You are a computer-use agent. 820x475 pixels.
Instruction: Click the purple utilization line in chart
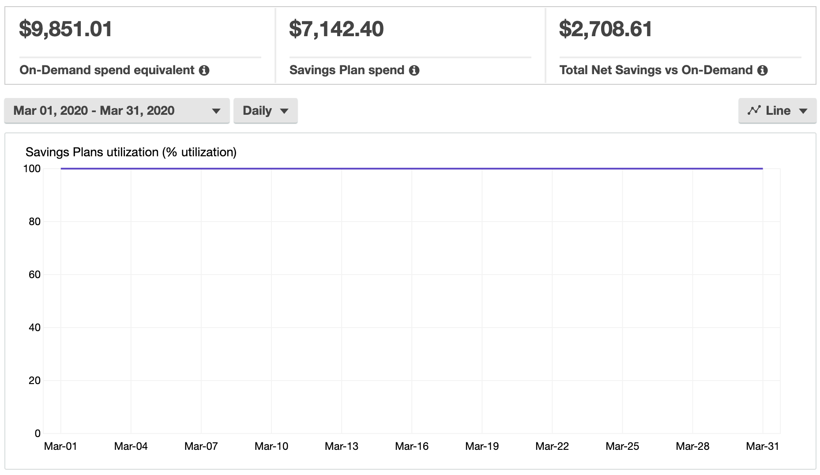pyautogui.click(x=412, y=168)
